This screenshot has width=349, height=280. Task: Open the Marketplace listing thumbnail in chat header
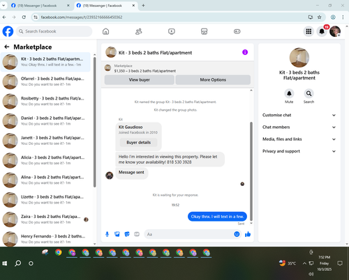tap(107, 68)
